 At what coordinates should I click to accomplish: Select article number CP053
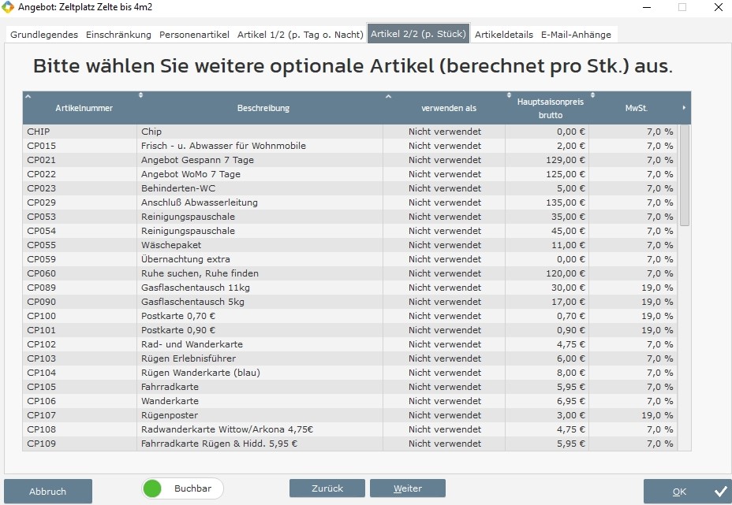(x=80, y=217)
